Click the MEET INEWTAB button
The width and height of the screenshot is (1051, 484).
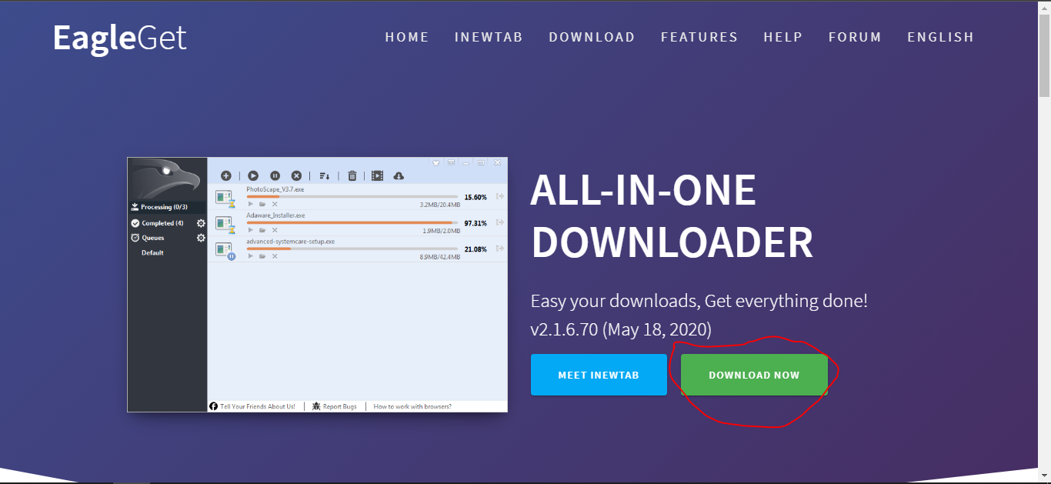[599, 375]
